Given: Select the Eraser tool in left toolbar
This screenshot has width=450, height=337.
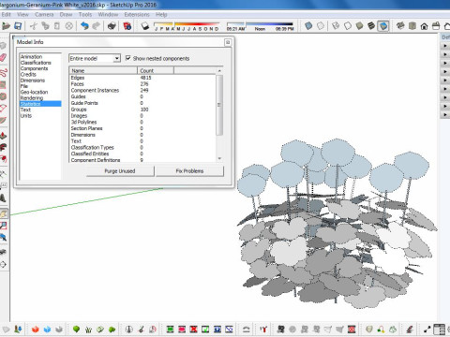Looking at the screenshot, I should [3, 57].
